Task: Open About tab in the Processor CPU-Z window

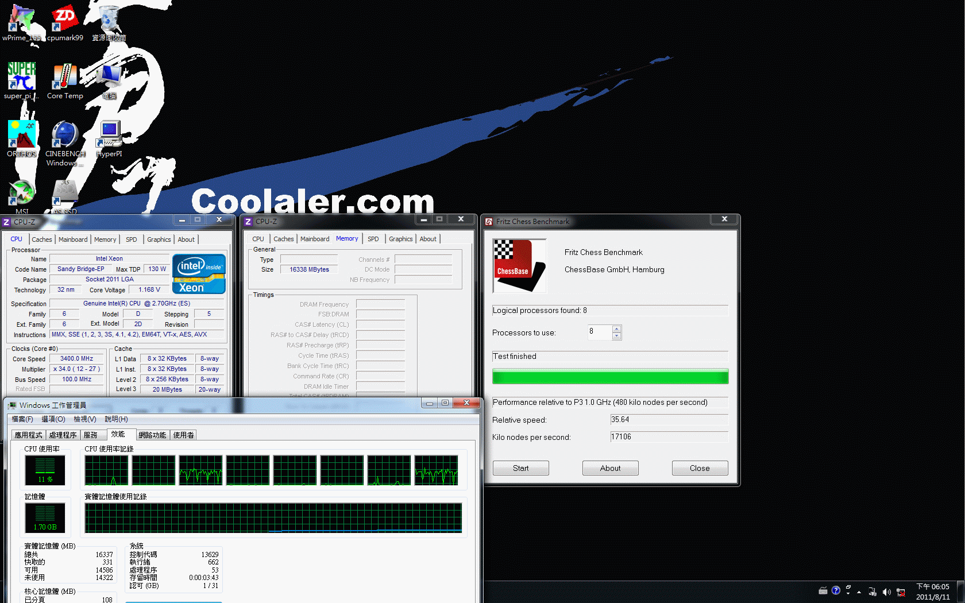Action: pyautogui.click(x=186, y=239)
